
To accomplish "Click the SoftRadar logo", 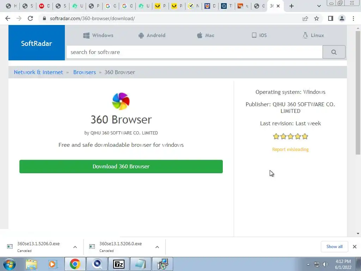I will click(x=37, y=43).
